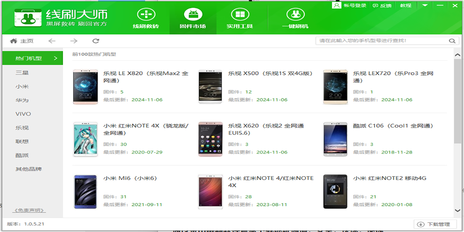Select the 联想 brand category
Viewport: 464px width, 232px height.
pos(22,142)
